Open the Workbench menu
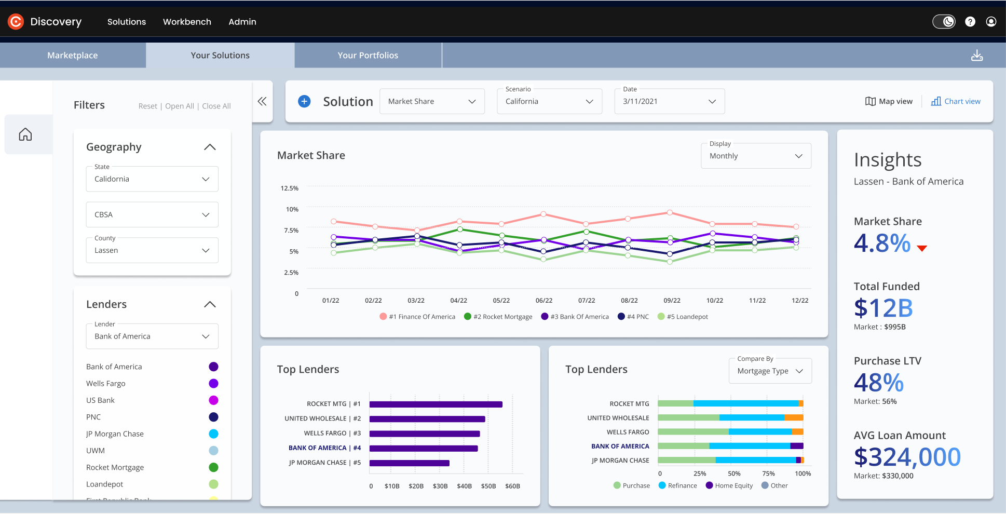This screenshot has width=1006, height=514. coord(187,22)
